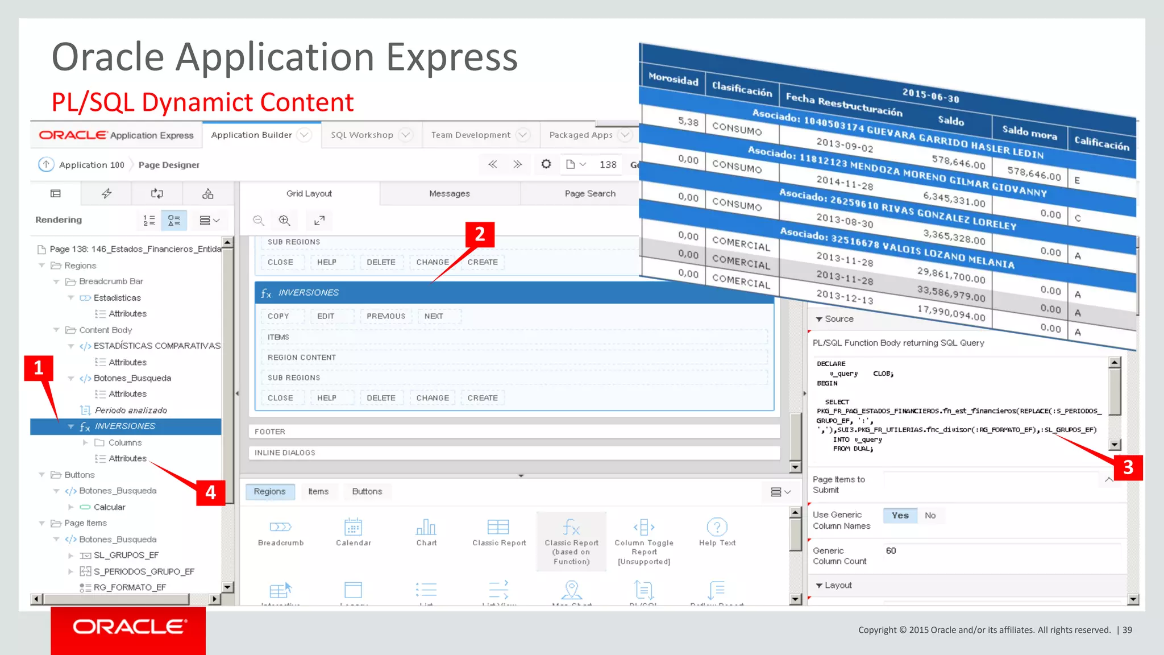The width and height of the screenshot is (1164, 655).
Task: Switch gallery to the Items tab
Action: (x=318, y=491)
